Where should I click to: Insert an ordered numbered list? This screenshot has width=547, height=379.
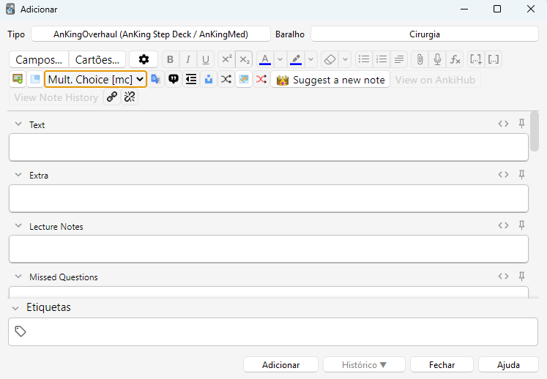click(x=381, y=60)
